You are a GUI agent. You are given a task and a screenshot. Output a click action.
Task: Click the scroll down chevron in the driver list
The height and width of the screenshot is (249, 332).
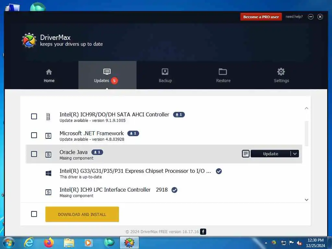click(306, 200)
